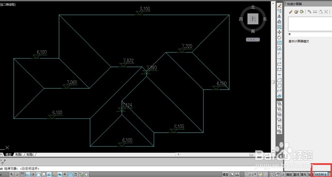Toggle Annotation Monitor plus icon
The width and height of the screenshot is (332, 177).
point(86,174)
